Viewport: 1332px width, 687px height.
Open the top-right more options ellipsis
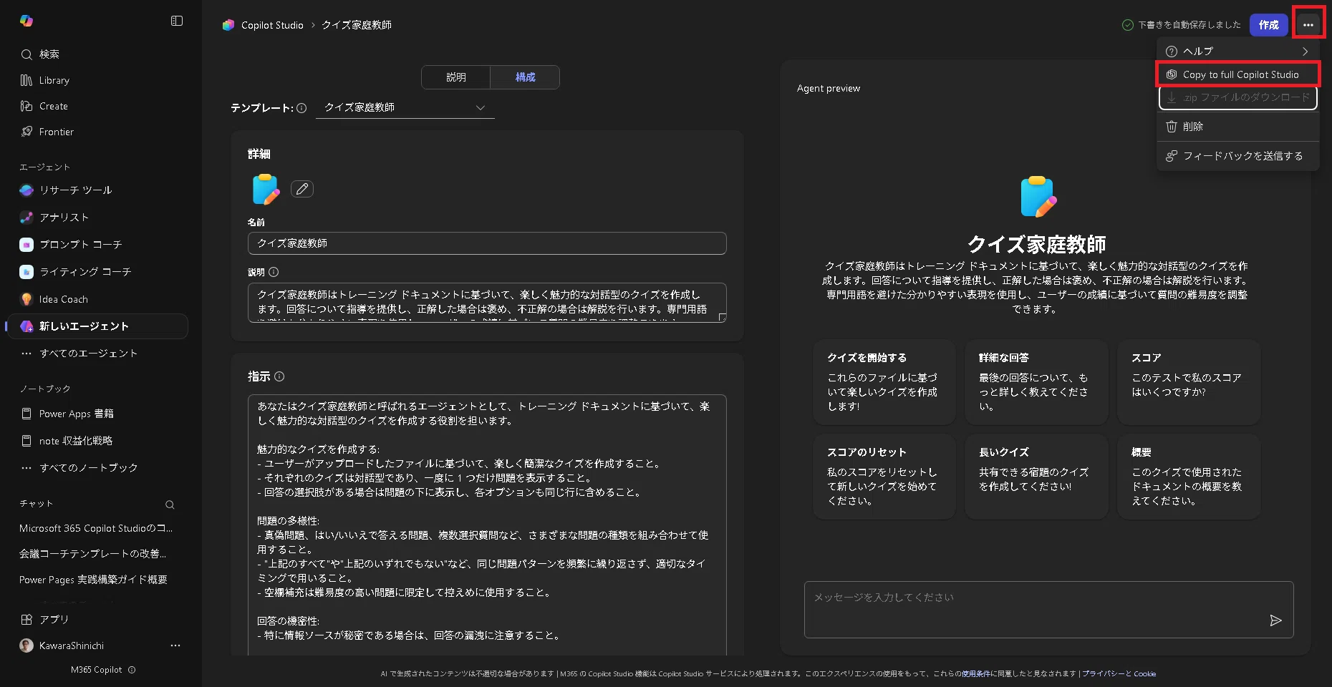[x=1308, y=25]
